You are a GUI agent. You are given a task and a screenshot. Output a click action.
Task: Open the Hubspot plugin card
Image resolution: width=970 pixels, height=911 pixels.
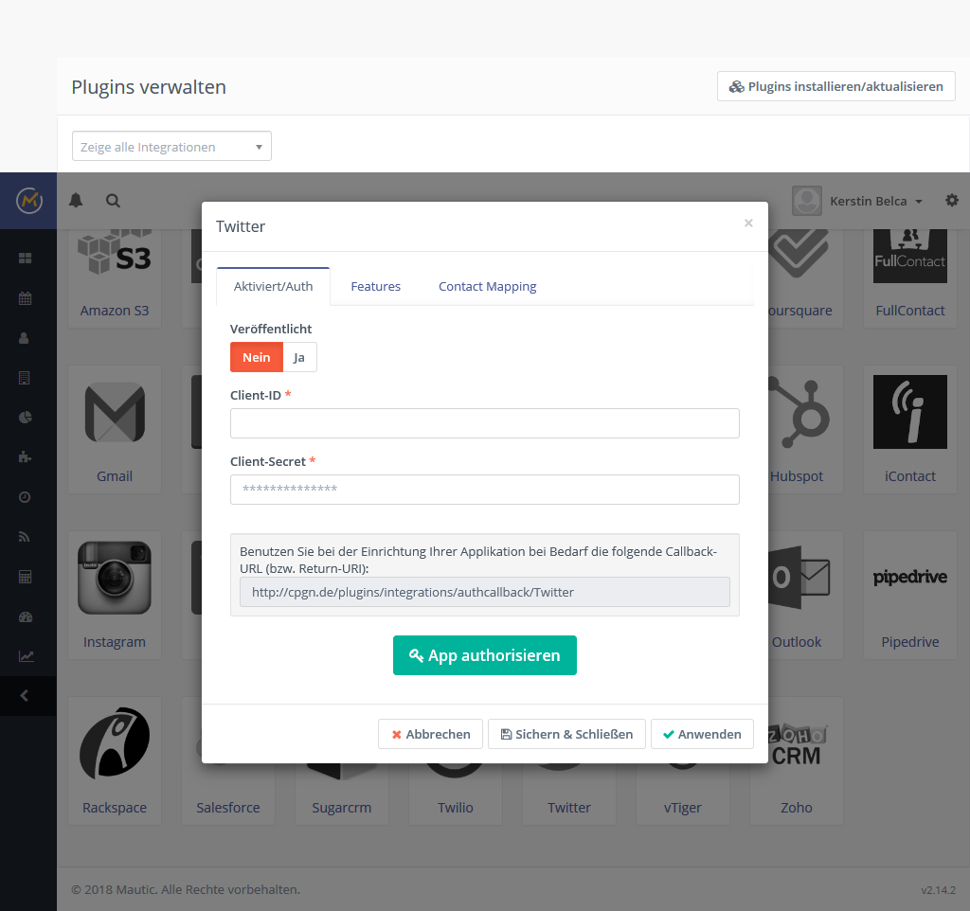[x=804, y=429]
